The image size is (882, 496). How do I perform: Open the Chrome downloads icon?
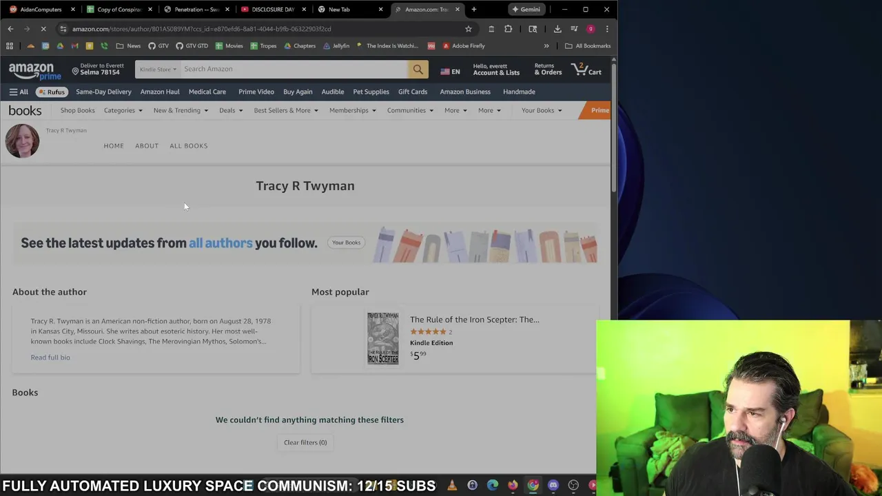tap(557, 29)
